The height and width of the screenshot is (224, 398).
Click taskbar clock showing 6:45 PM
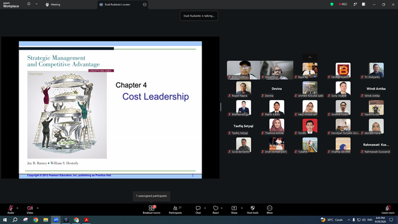(x=380, y=220)
